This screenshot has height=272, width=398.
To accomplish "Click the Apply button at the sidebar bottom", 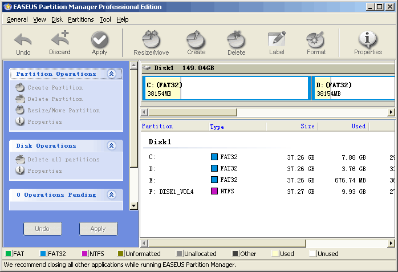I will (99, 229).
